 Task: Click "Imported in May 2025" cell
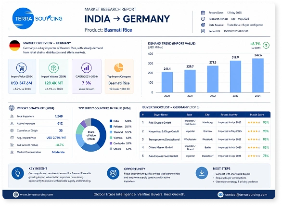(230, 131)
